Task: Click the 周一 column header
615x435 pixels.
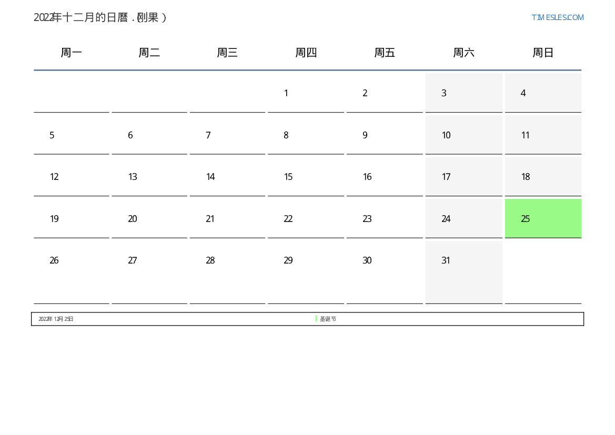Action: coord(72,53)
